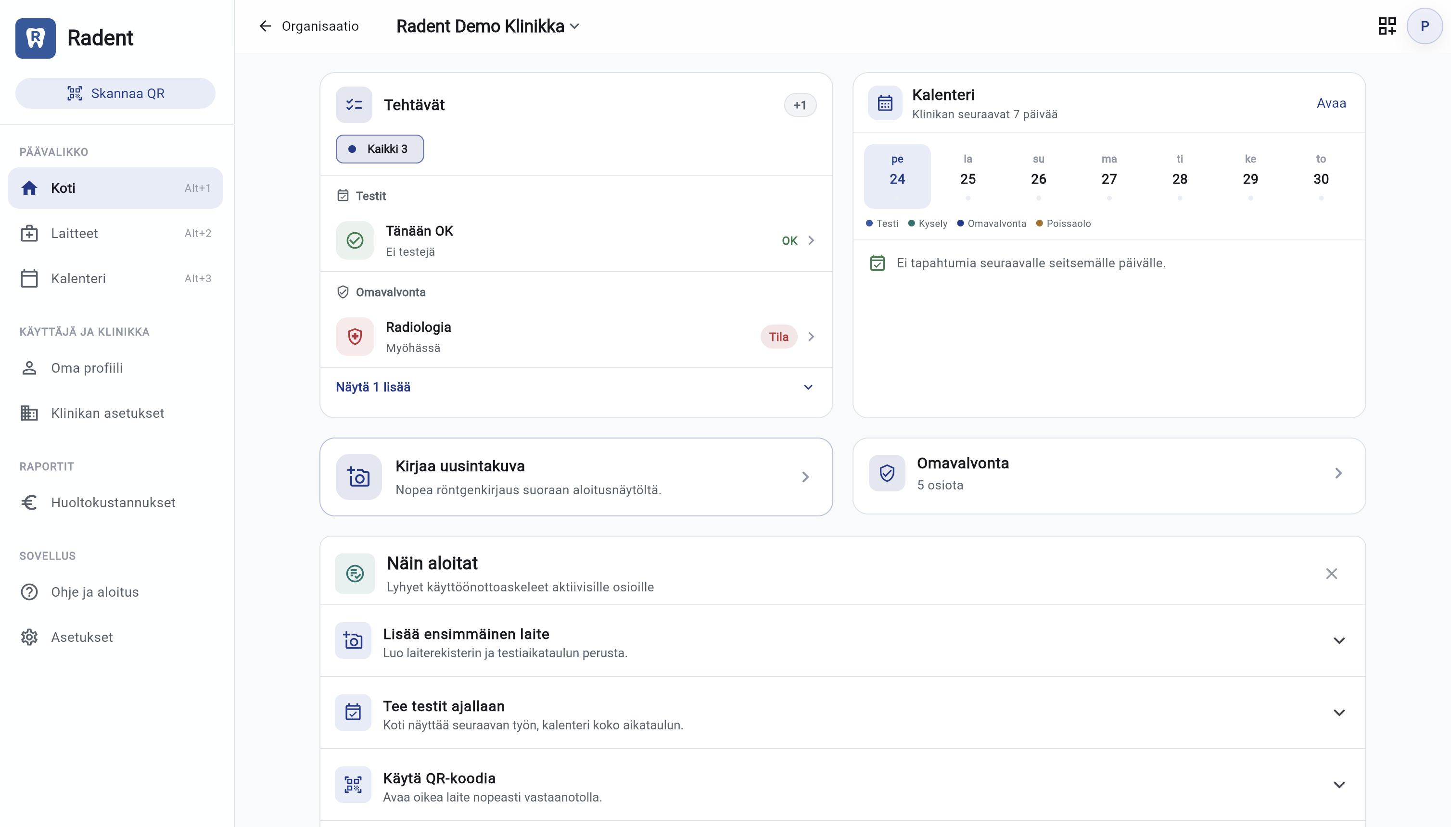Click Avaa link in Kalenteri card
The width and height of the screenshot is (1451, 827).
coord(1331,103)
